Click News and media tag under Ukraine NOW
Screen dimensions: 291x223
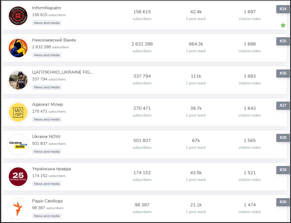[x=47, y=152]
